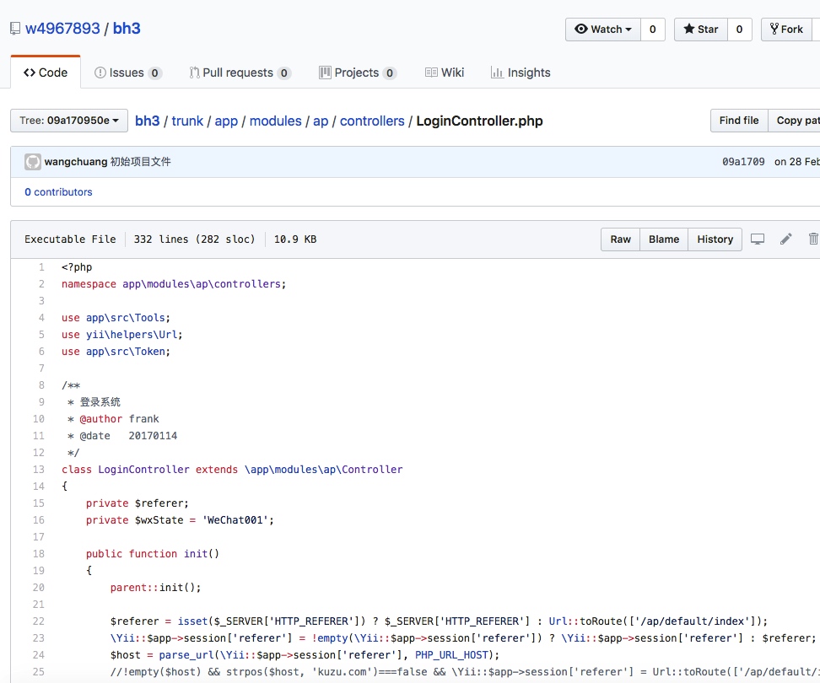Click the Raw button
This screenshot has height=683, width=820.
point(620,239)
